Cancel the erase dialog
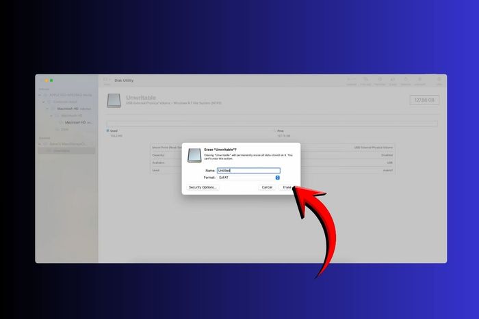Image resolution: width=479 pixels, height=319 pixels. 267,187
